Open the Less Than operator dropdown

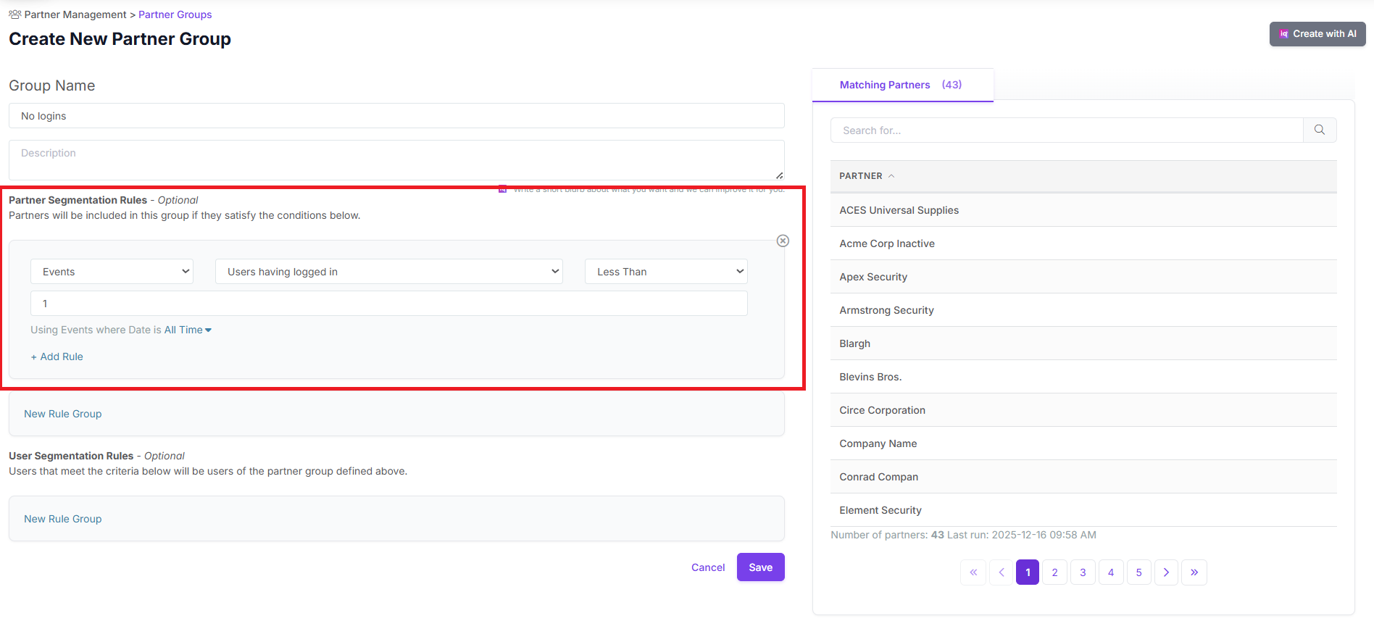666,272
